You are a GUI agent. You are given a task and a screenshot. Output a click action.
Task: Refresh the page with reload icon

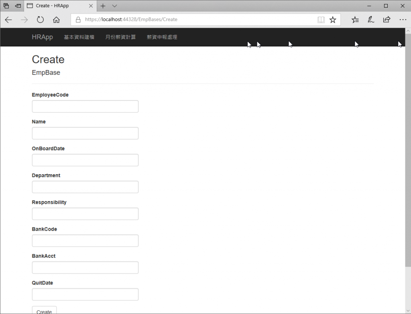[x=40, y=20]
